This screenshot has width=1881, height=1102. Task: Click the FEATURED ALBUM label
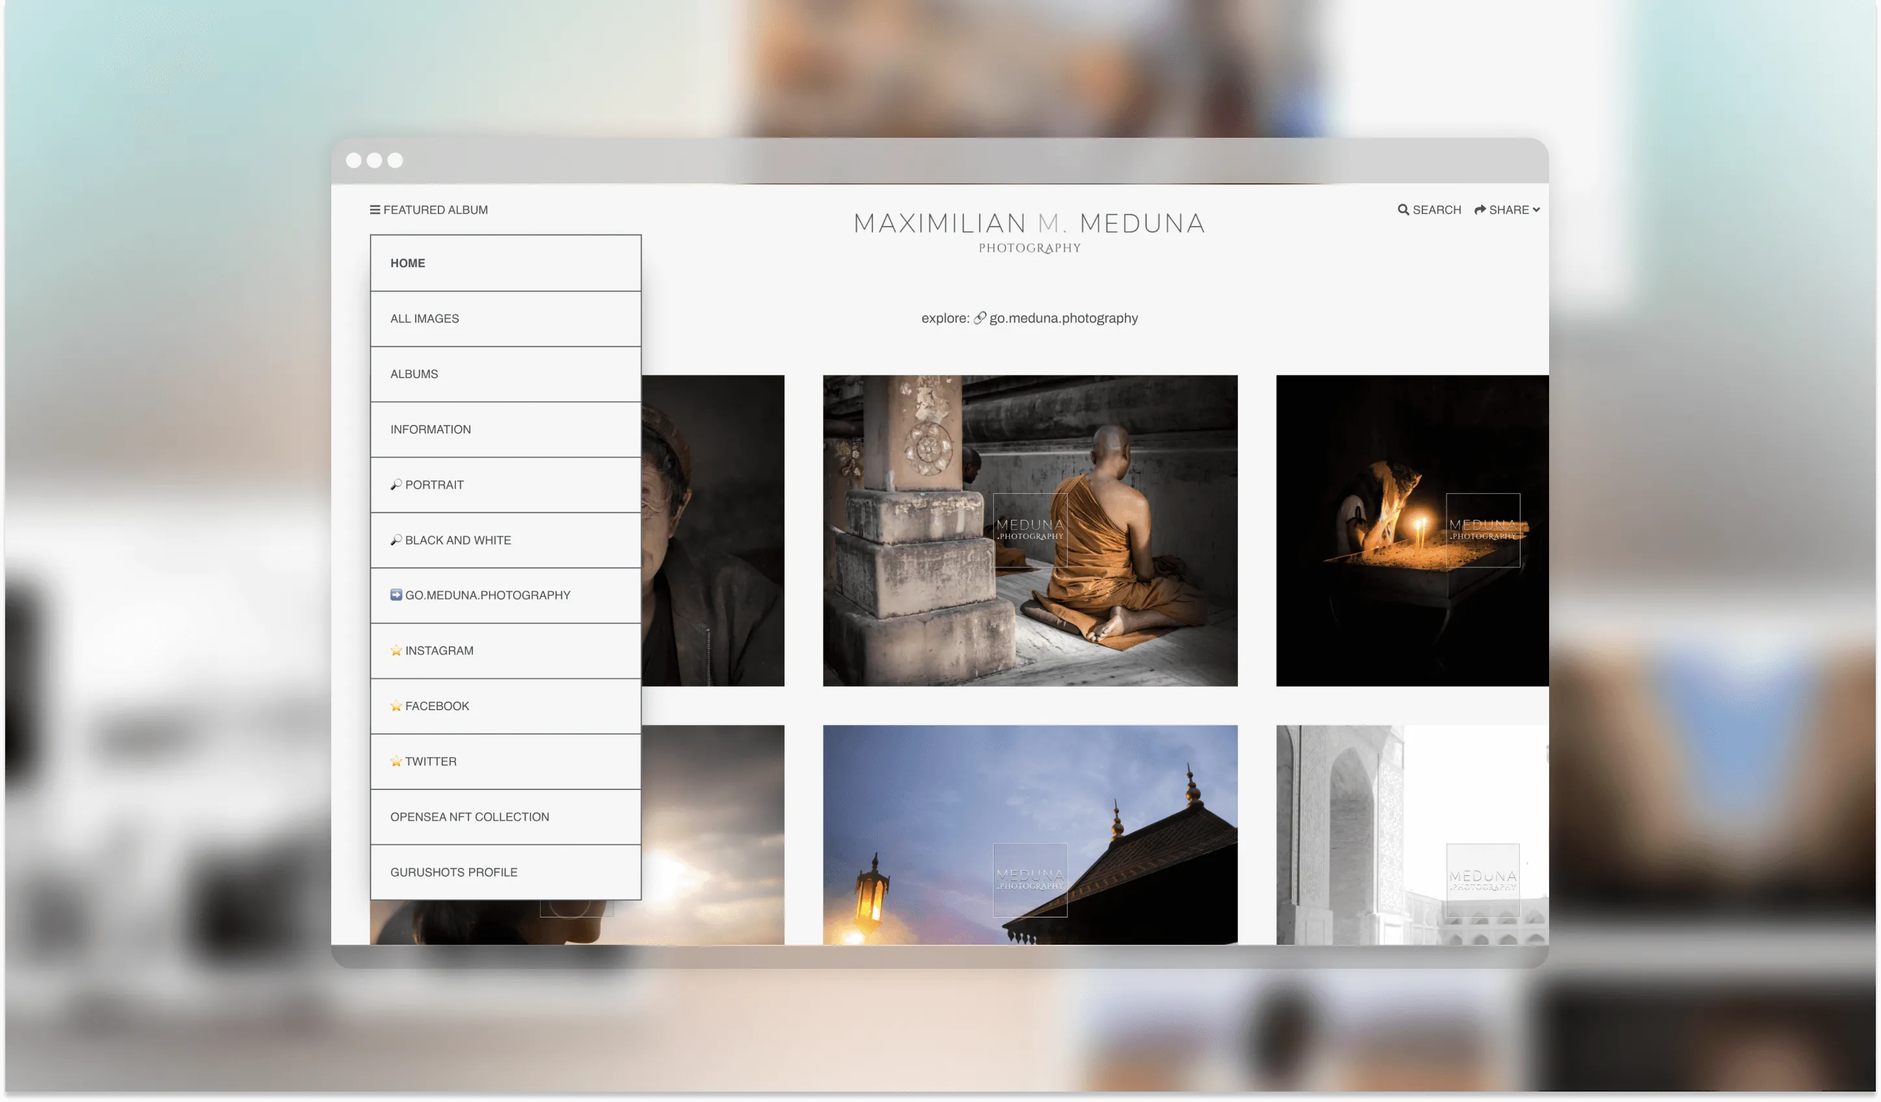click(435, 210)
